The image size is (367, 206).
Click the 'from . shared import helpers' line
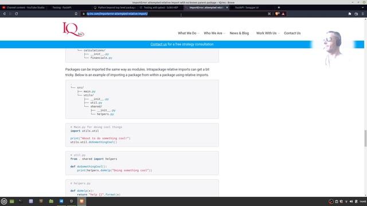[x=93, y=159]
